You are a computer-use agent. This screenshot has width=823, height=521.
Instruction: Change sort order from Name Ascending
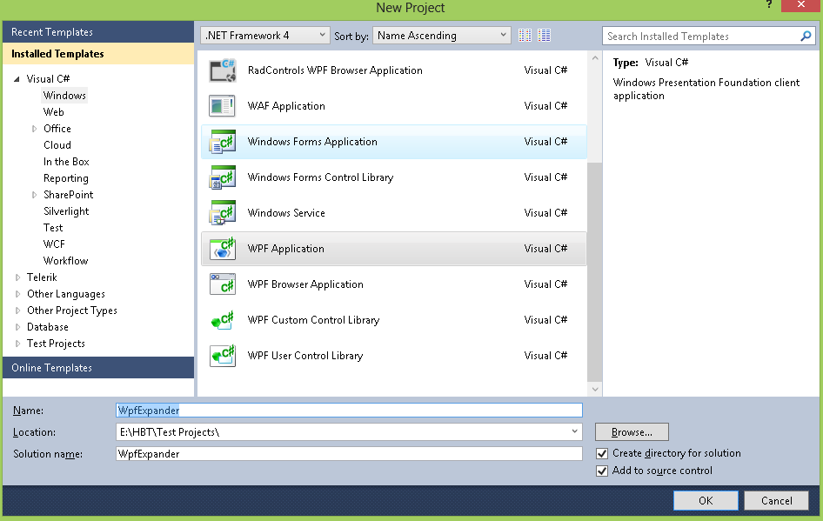[x=440, y=35]
